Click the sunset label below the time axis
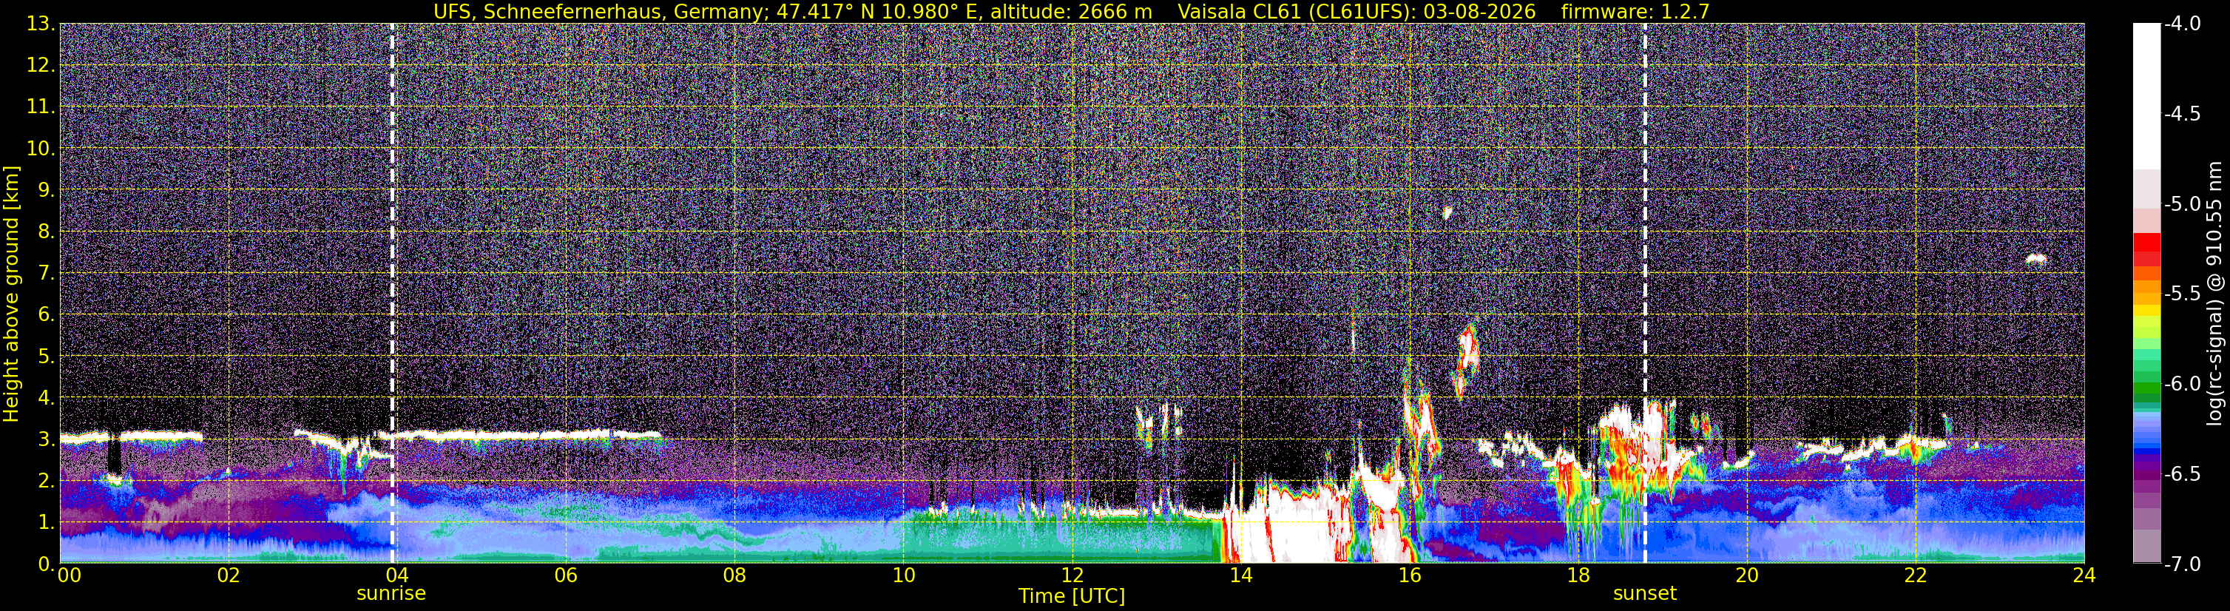 point(1645,594)
